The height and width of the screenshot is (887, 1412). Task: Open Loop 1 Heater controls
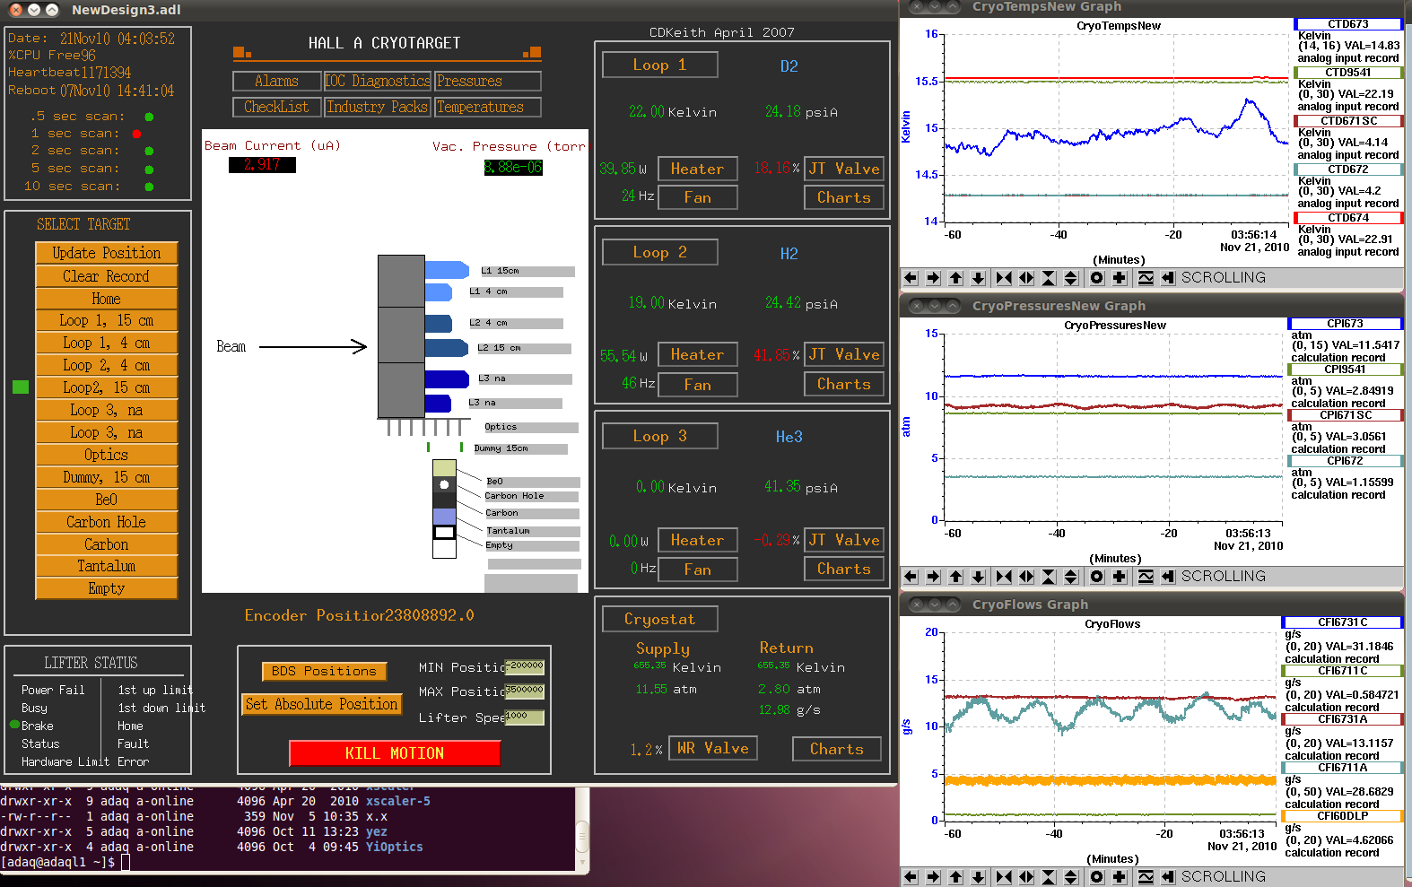[698, 170]
